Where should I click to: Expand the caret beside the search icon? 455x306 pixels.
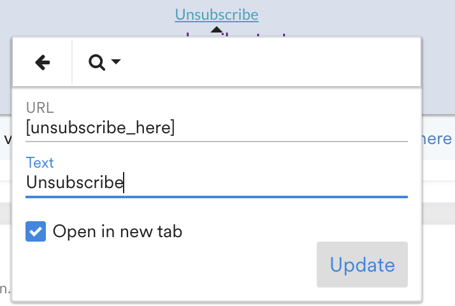coord(116,62)
